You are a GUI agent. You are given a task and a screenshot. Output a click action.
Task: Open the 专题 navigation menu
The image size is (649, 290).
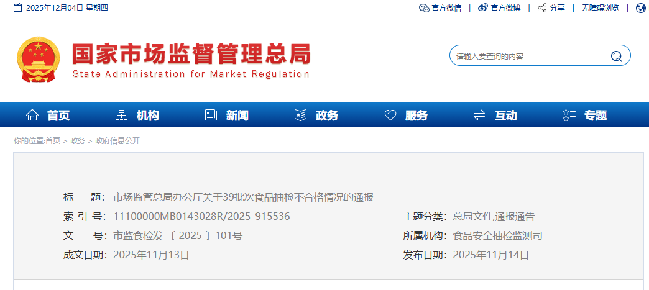click(x=596, y=115)
